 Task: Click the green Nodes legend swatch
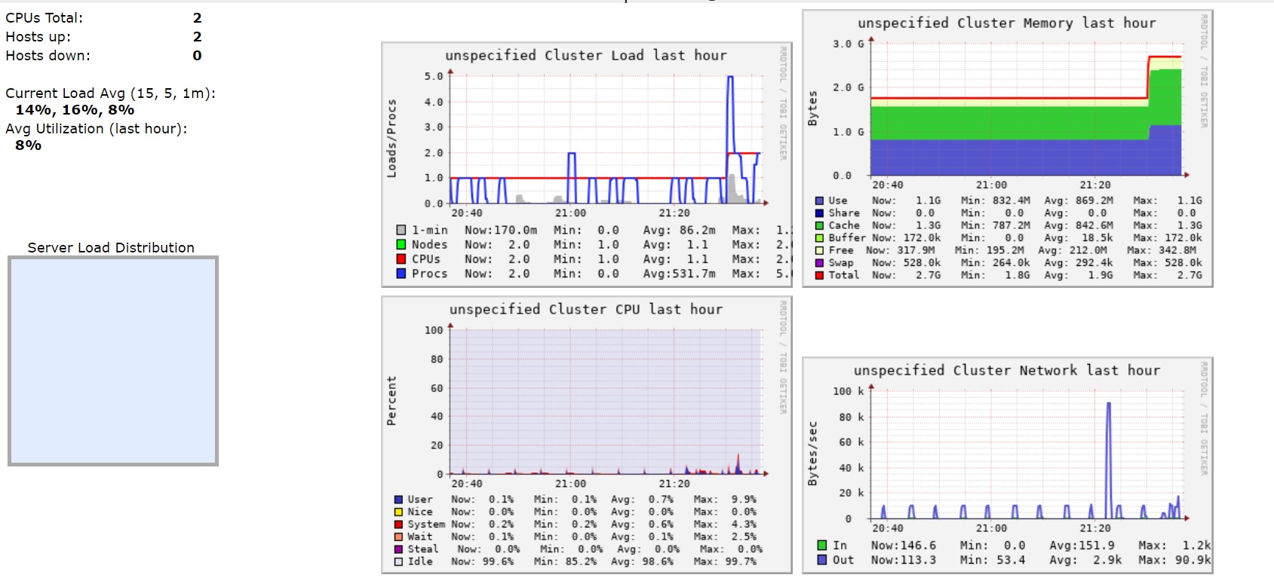click(401, 244)
